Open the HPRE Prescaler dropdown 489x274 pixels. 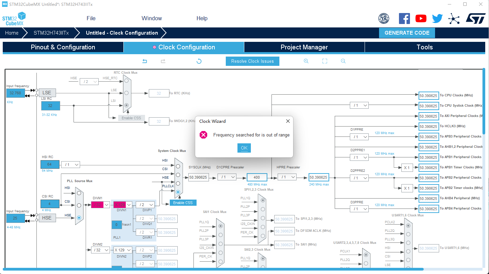pos(287,177)
